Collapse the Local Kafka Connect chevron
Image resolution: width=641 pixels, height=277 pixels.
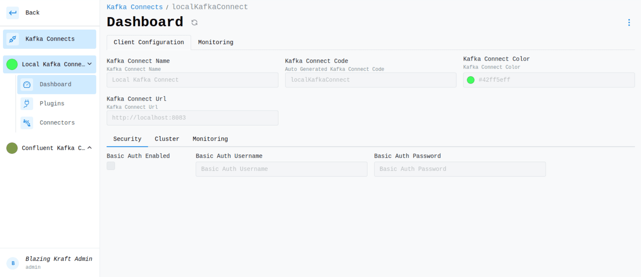pyautogui.click(x=90, y=64)
